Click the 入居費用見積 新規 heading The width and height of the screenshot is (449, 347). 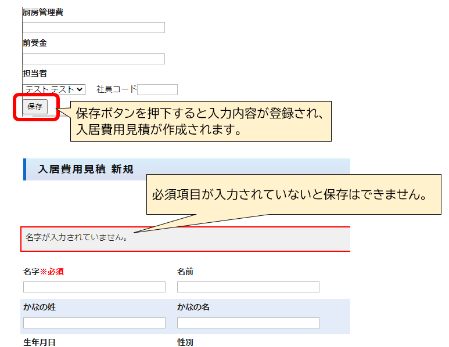(x=85, y=169)
